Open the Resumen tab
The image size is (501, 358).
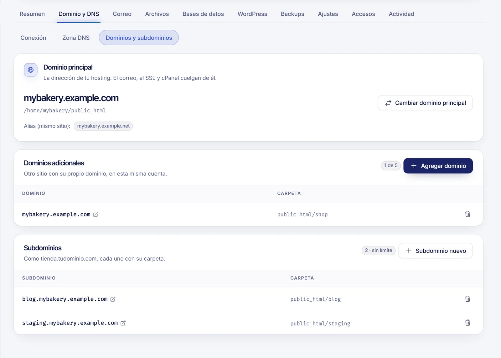(x=32, y=14)
